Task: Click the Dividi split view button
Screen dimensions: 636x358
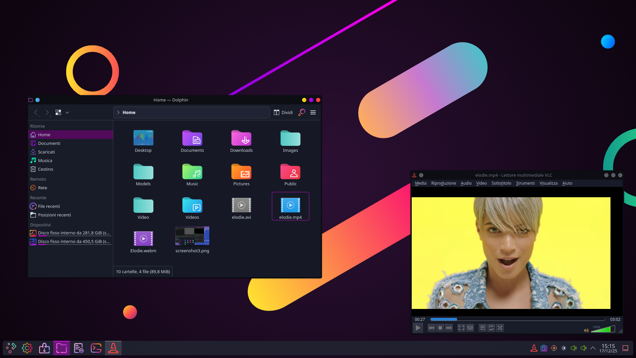Action: (283, 112)
